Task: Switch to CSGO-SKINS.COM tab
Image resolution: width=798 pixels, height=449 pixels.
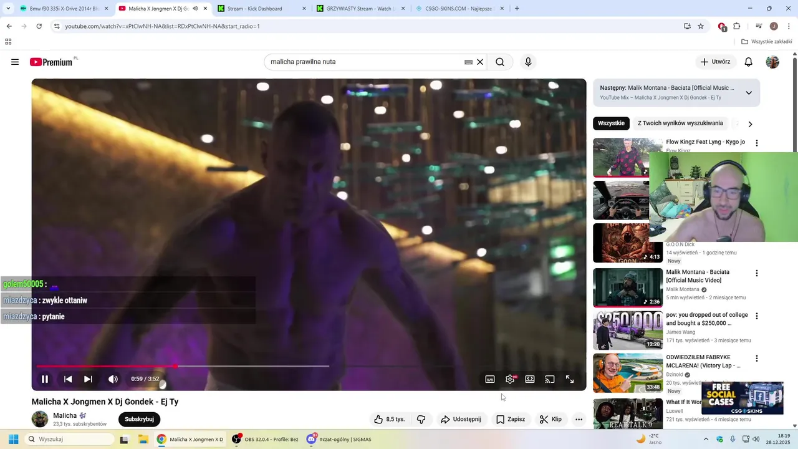Action: coord(460,9)
